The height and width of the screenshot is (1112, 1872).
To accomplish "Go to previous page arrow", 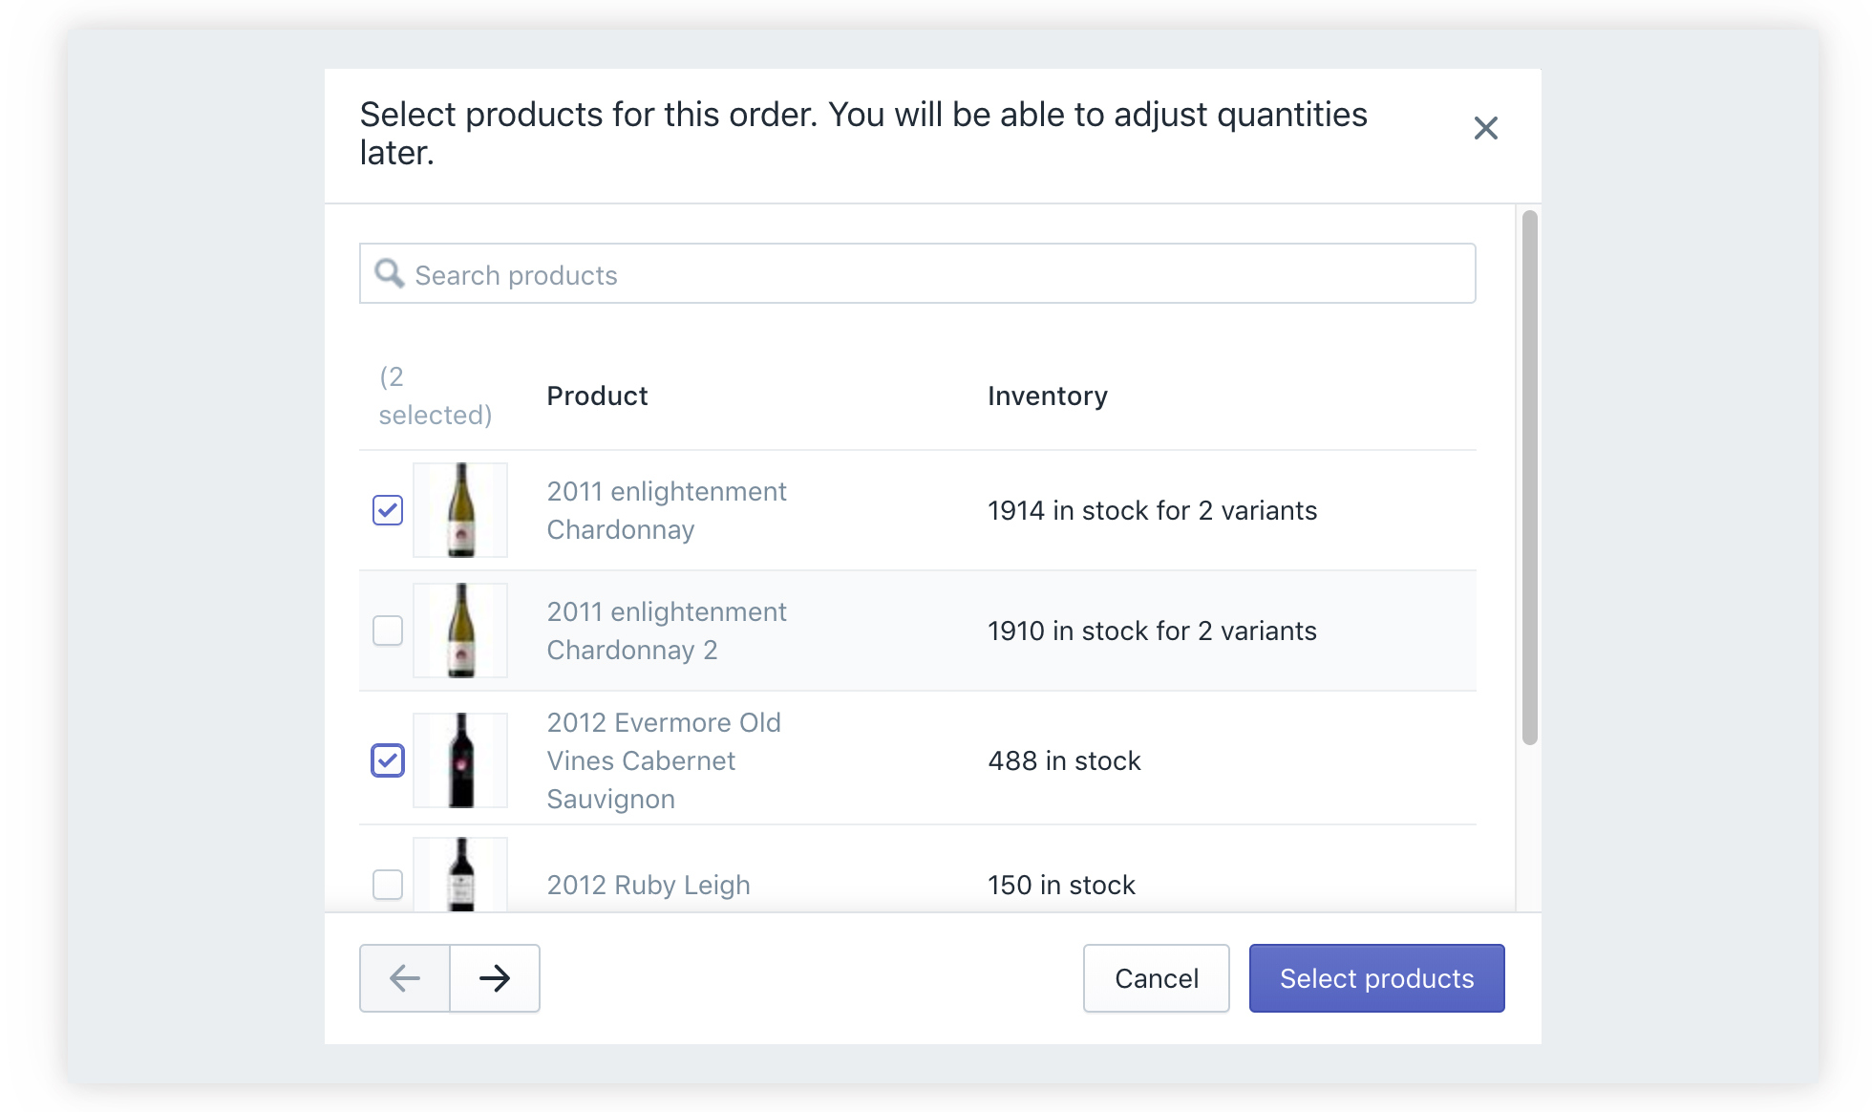I will [x=405, y=977].
